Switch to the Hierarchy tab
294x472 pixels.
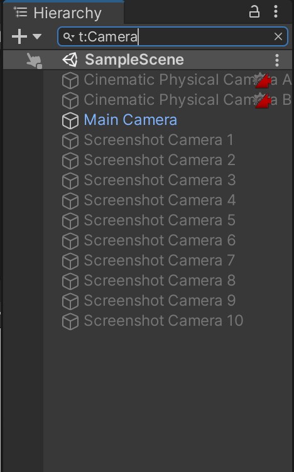[x=63, y=13]
